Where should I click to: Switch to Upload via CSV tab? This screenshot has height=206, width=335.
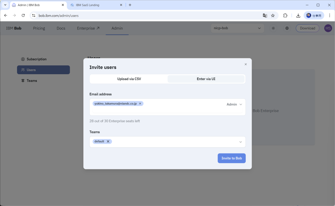point(129,79)
